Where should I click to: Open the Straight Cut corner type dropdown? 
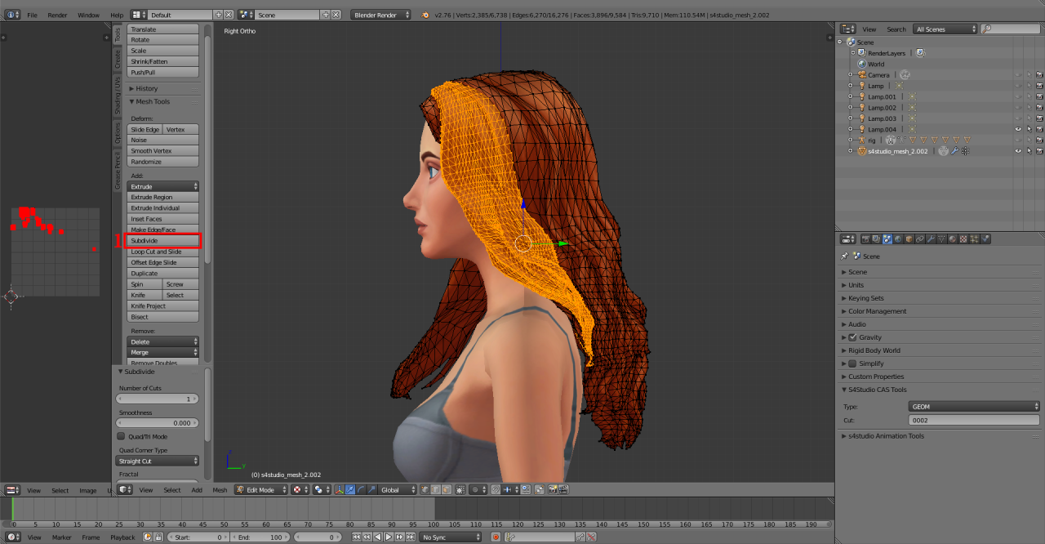pos(158,461)
